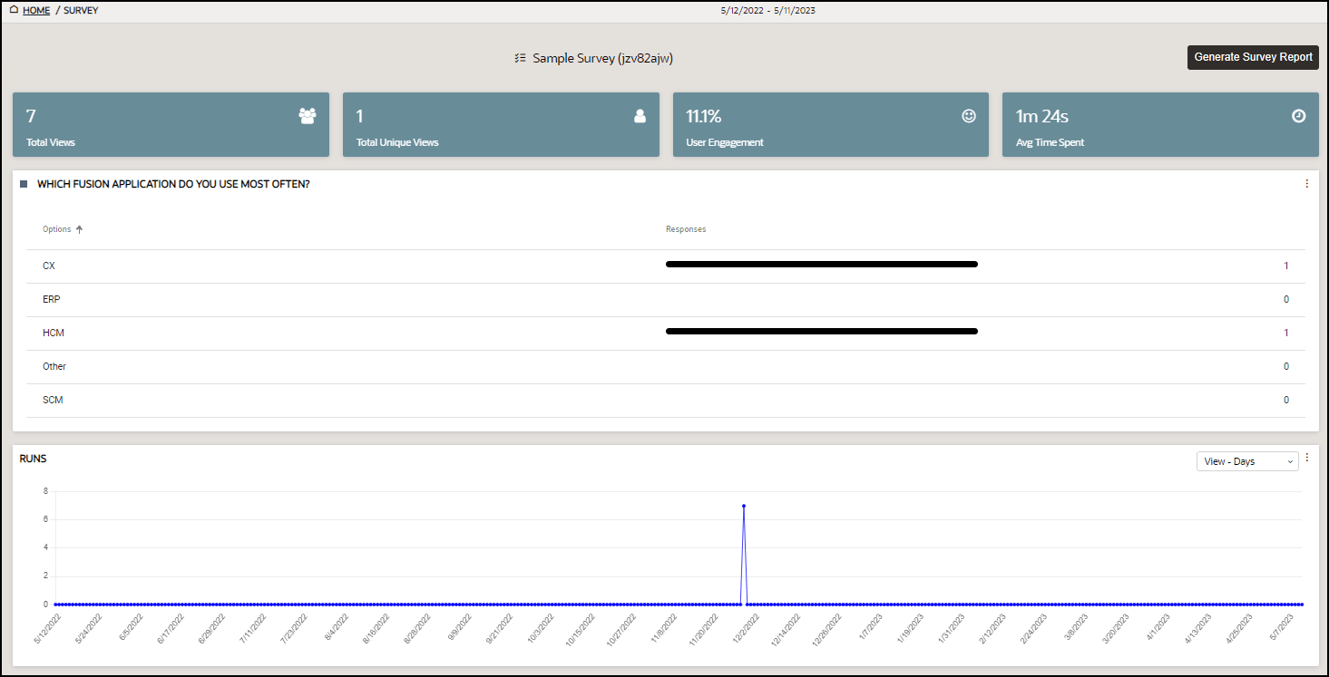Select the SCM option row label
The width and height of the screenshot is (1329, 677).
(53, 400)
